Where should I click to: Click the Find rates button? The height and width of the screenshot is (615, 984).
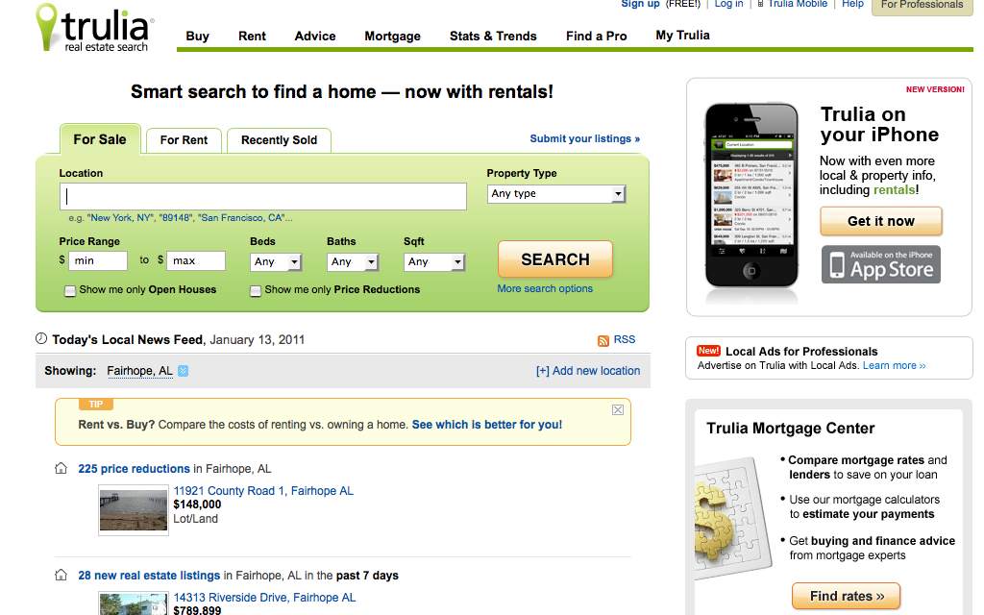coord(846,596)
